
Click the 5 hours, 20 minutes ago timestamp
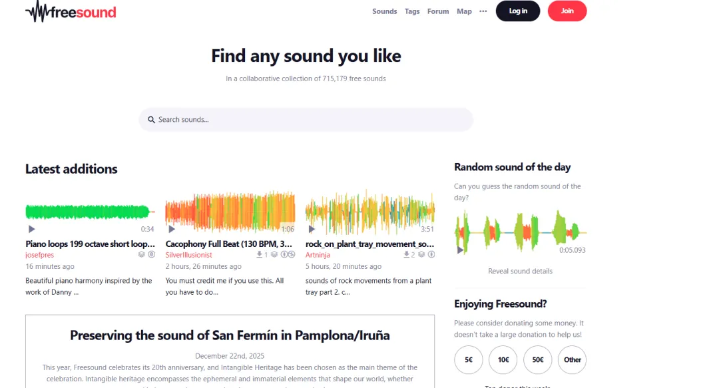pyautogui.click(x=344, y=266)
